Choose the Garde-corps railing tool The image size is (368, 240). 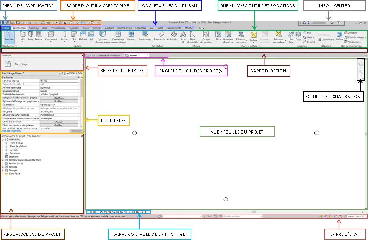[x=145, y=37]
